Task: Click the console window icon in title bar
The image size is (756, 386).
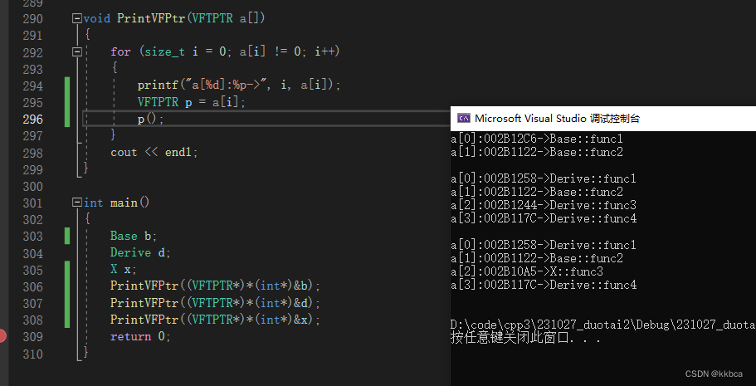Action: coord(465,119)
